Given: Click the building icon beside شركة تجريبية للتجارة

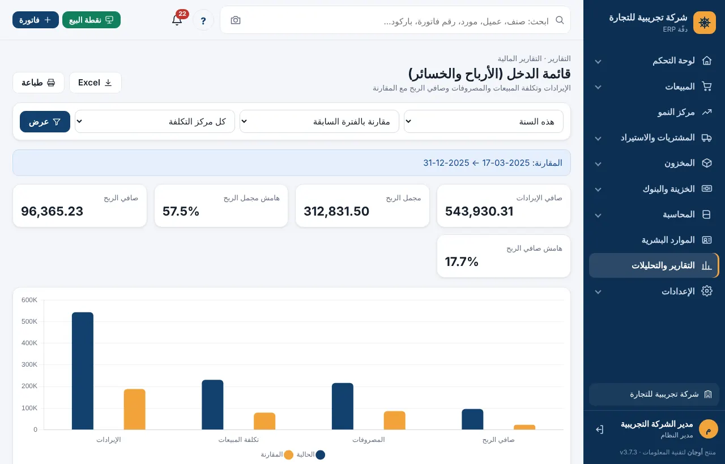Looking at the screenshot, I should (x=707, y=394).
